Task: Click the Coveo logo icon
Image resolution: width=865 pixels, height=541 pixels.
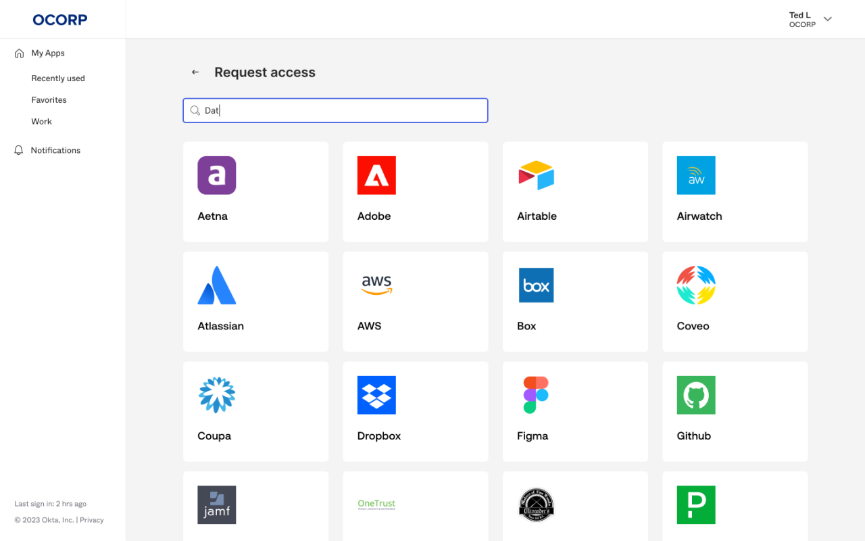Action: (696, 285)
